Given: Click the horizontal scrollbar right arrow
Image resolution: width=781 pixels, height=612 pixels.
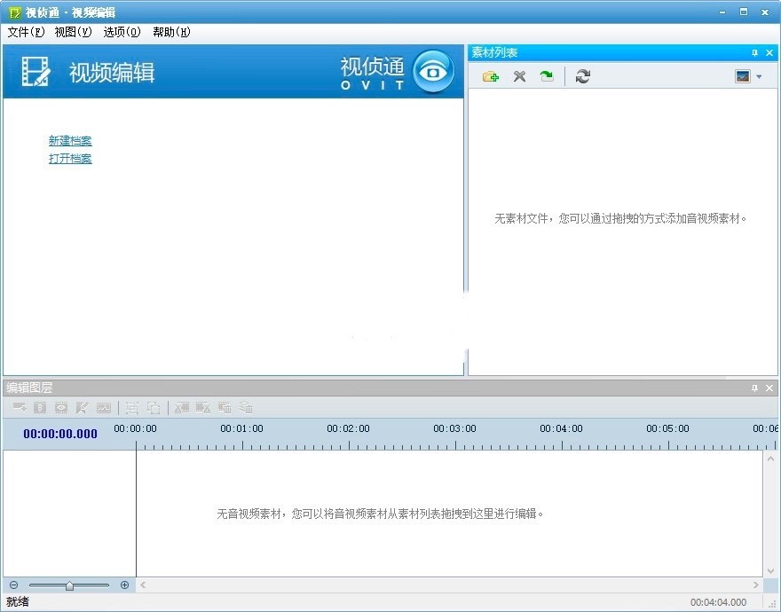Looking at the screenshot, I should pos(756,585).
